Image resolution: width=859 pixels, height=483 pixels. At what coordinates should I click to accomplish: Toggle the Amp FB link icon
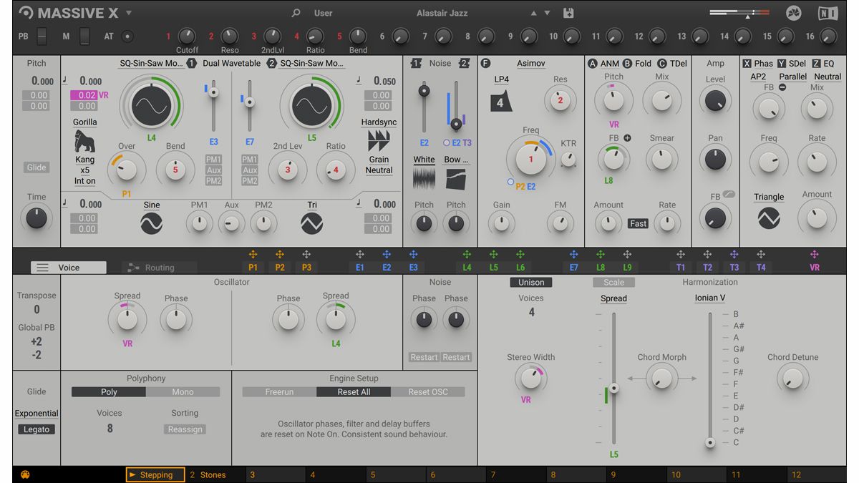click(729, 195)
